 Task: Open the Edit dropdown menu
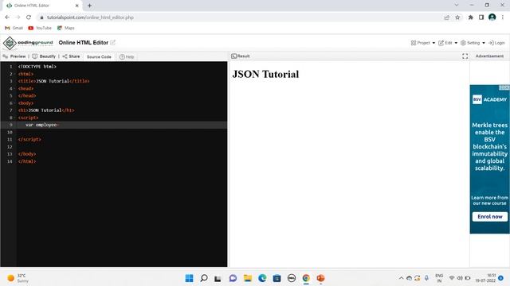448,43
